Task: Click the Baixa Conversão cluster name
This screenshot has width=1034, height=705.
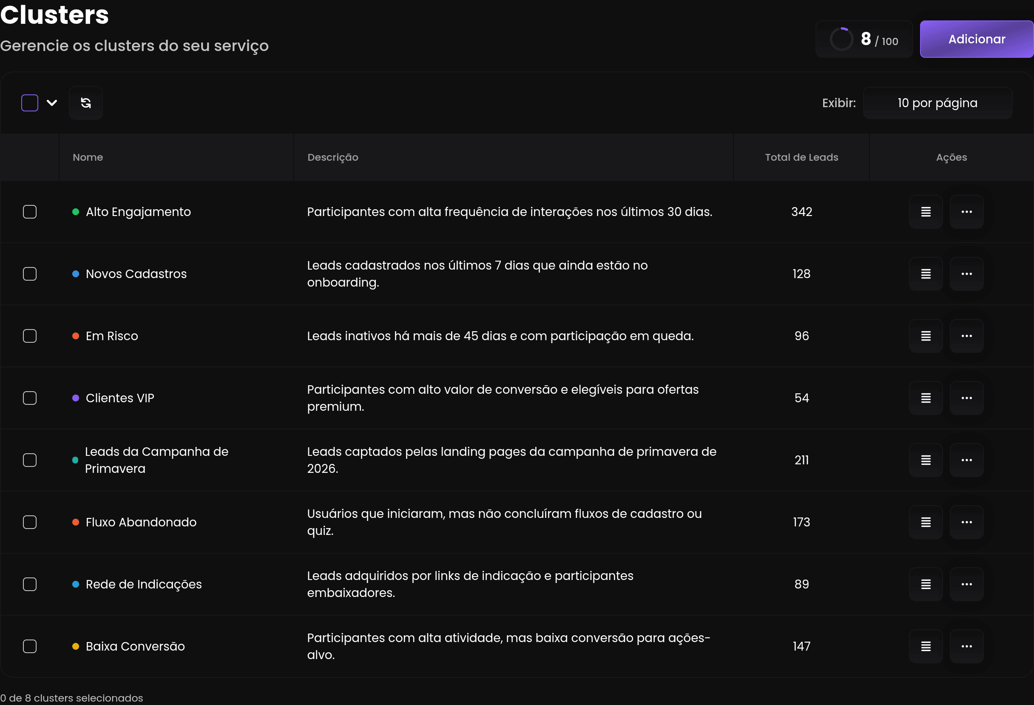Action: (x=135, y=646)
